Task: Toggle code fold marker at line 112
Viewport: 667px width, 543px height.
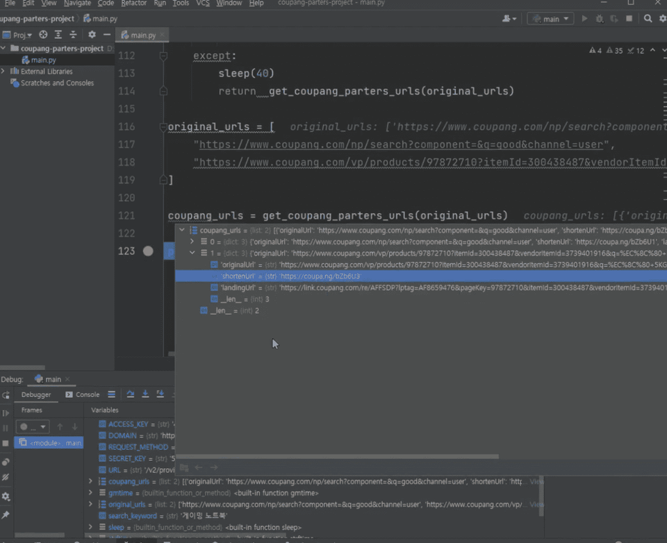Action: click(x=163, y=56)
